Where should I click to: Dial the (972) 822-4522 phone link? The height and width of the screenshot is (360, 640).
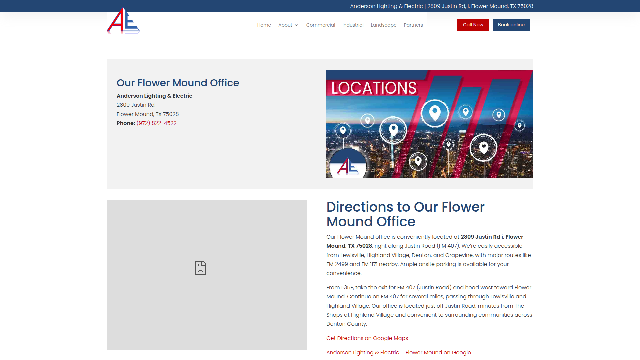click(157, 123)
